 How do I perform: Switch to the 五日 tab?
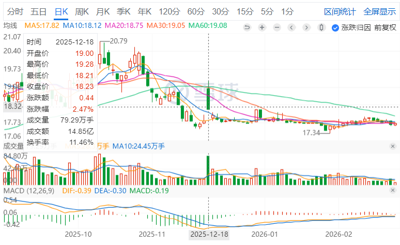38,11
